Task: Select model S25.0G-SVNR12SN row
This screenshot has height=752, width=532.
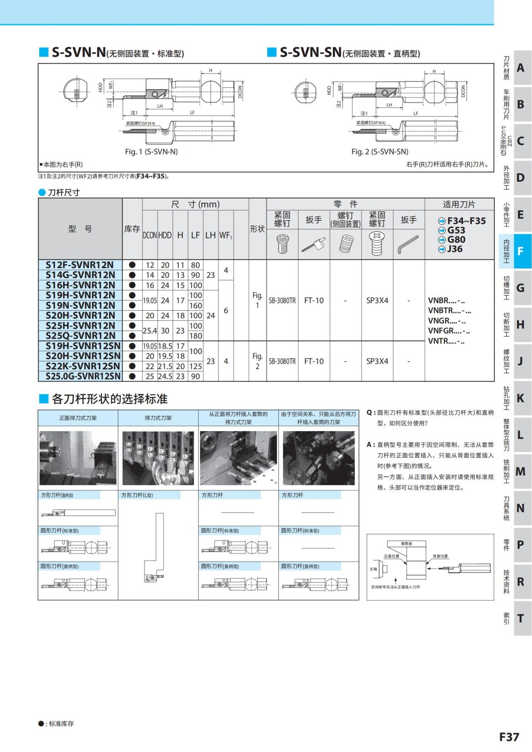Action: click(80, 376)
